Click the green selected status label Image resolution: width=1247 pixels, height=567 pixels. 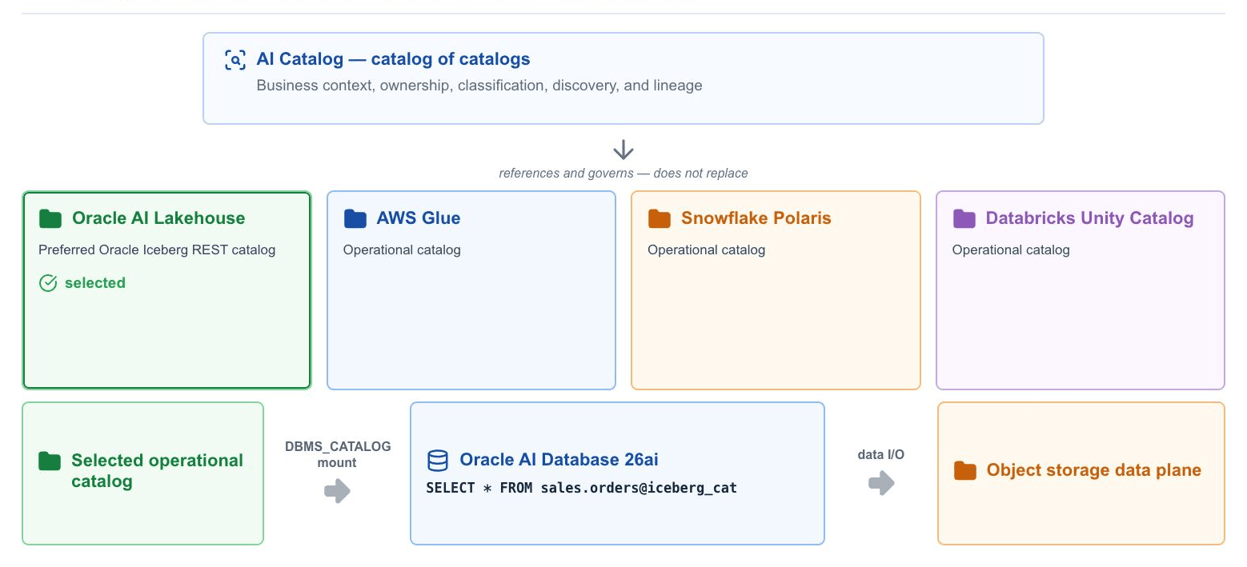pyautogui.click(x=95, y=283)
